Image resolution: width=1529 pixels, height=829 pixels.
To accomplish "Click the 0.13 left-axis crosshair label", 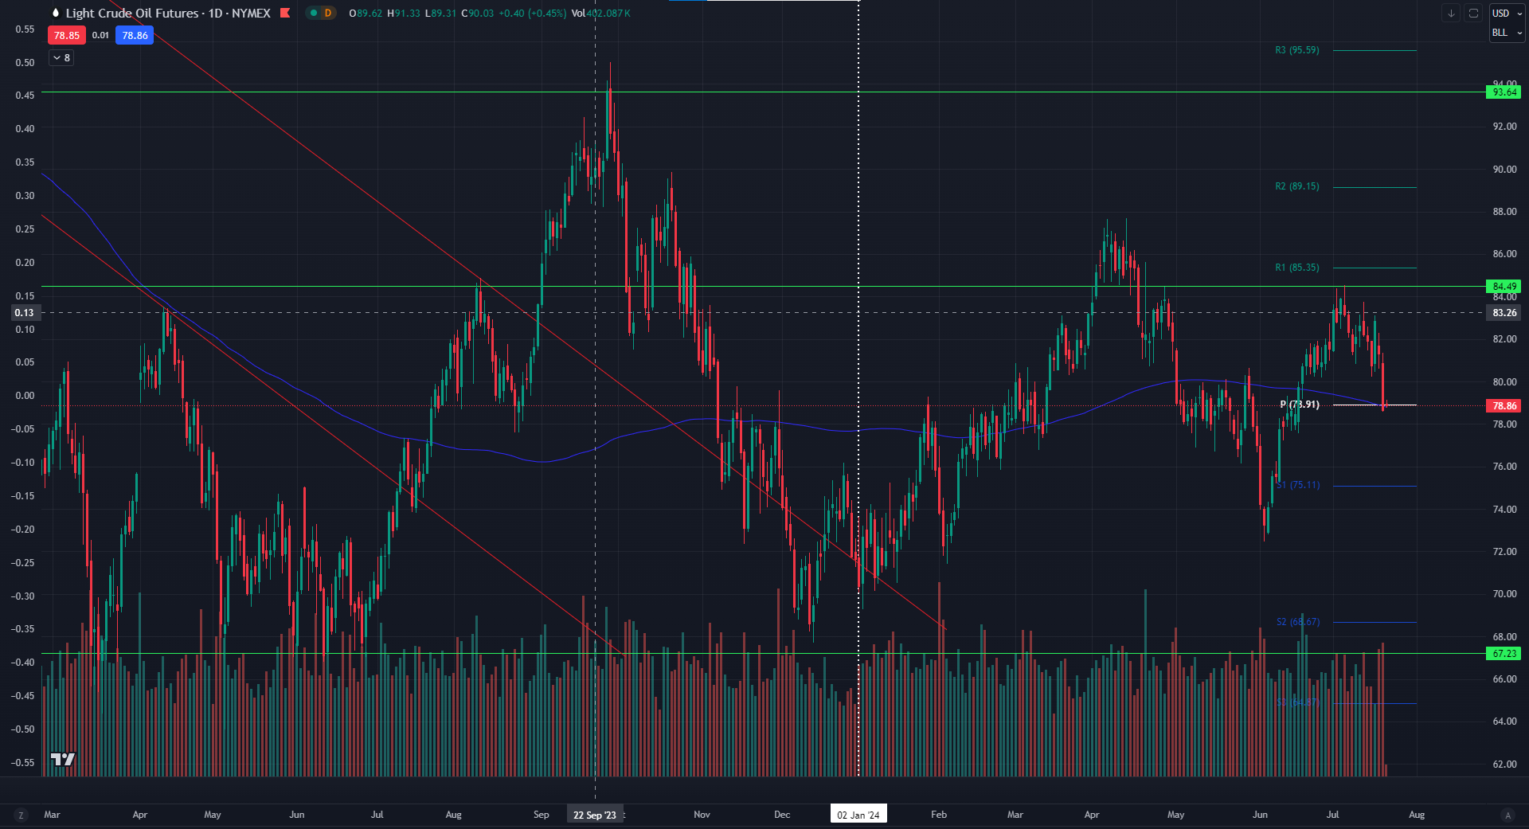I will pos(24,312).
